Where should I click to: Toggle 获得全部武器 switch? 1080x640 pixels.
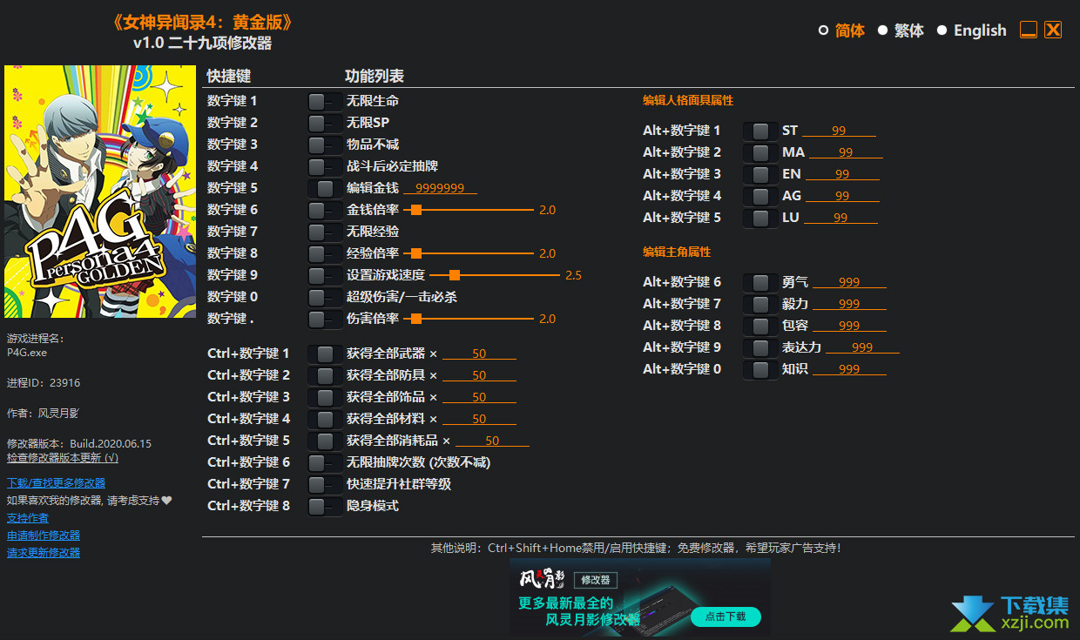(325, 354)
